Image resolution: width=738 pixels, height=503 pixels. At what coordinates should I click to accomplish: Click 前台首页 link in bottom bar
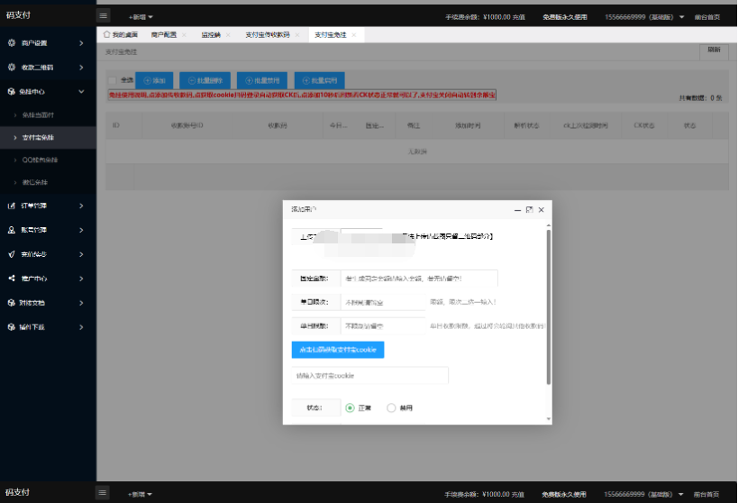click(x=706, y=494)
